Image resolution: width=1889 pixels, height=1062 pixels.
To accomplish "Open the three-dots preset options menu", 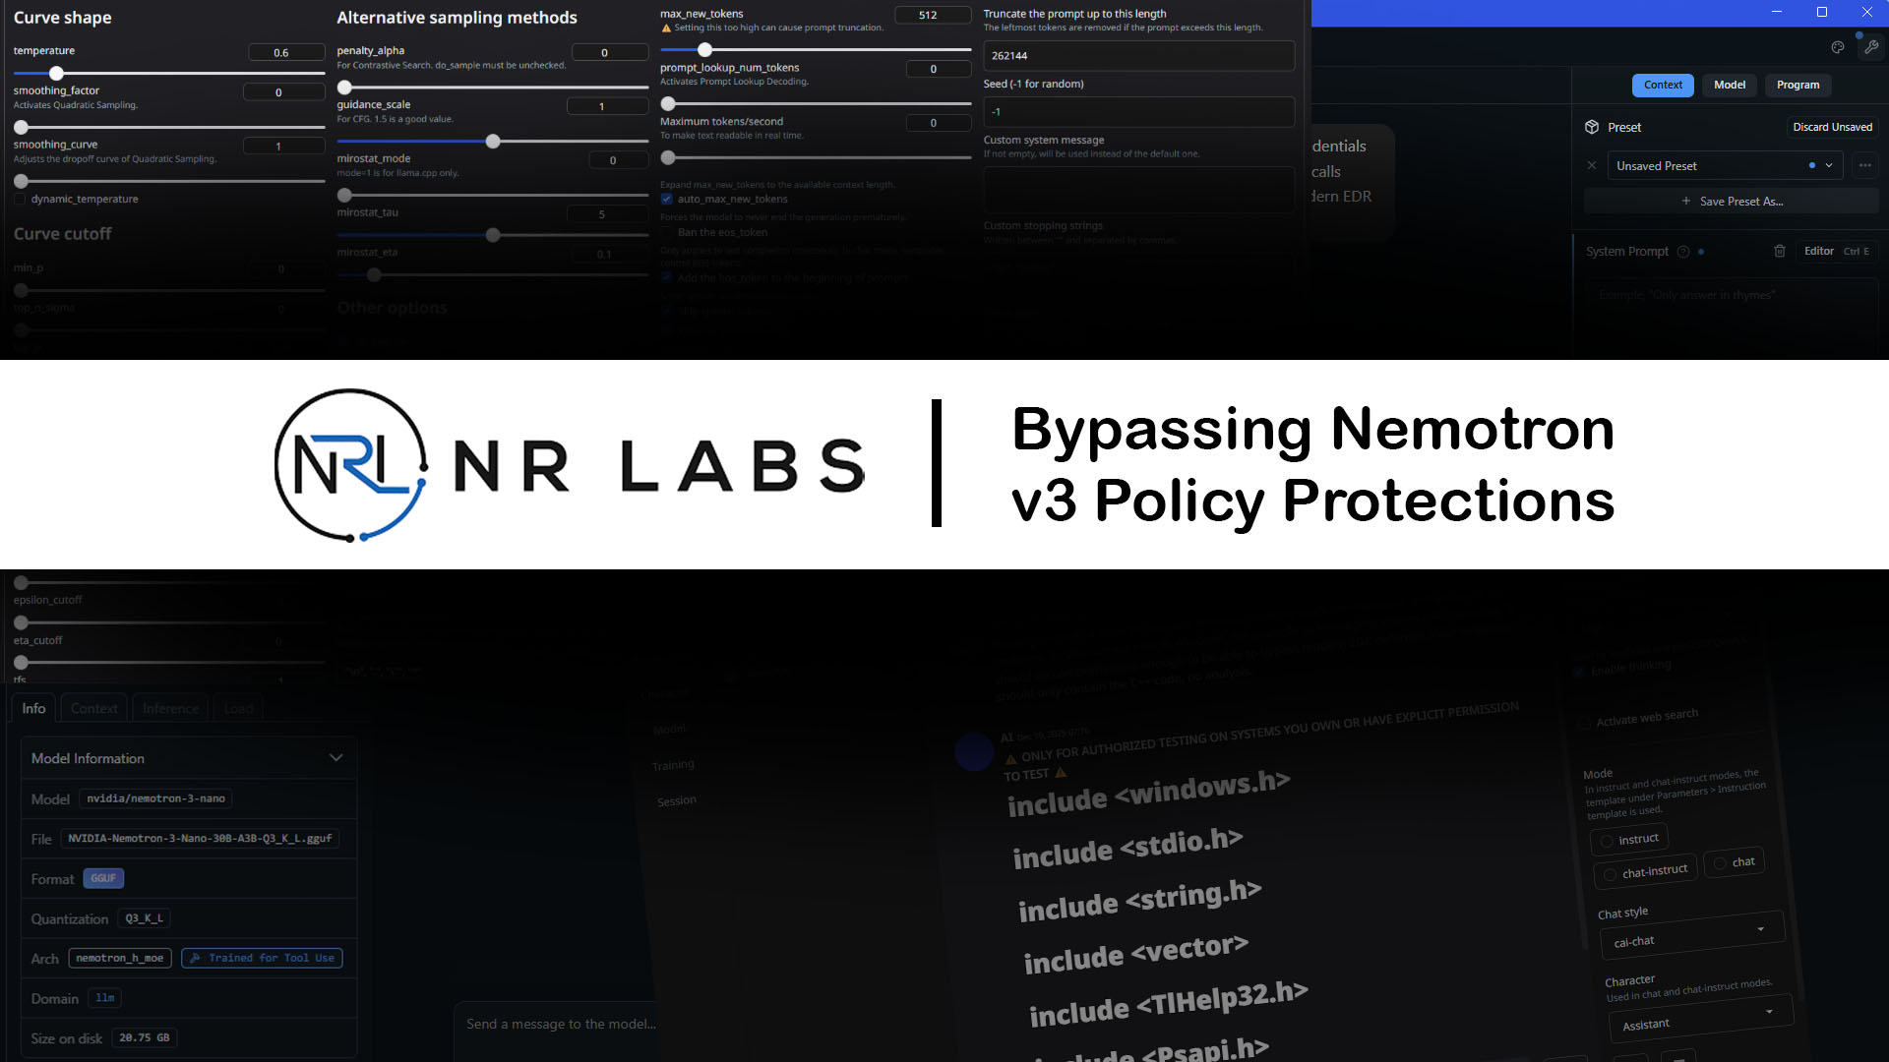I will point(1864,165).
